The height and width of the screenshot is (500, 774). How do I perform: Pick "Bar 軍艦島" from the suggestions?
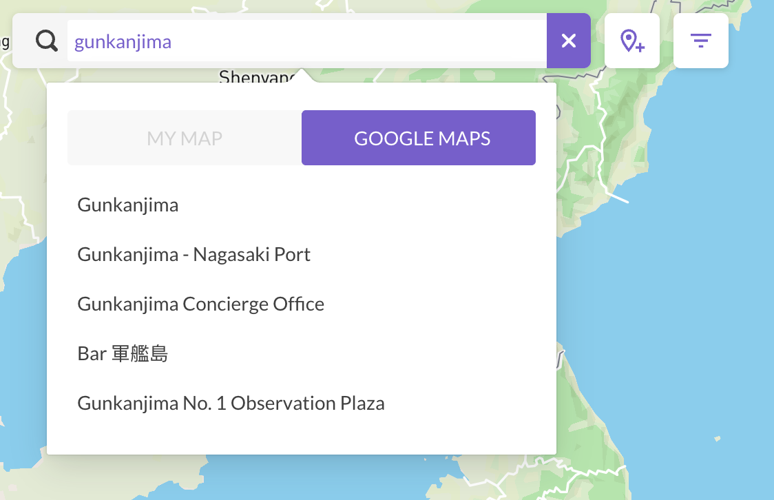123,353
